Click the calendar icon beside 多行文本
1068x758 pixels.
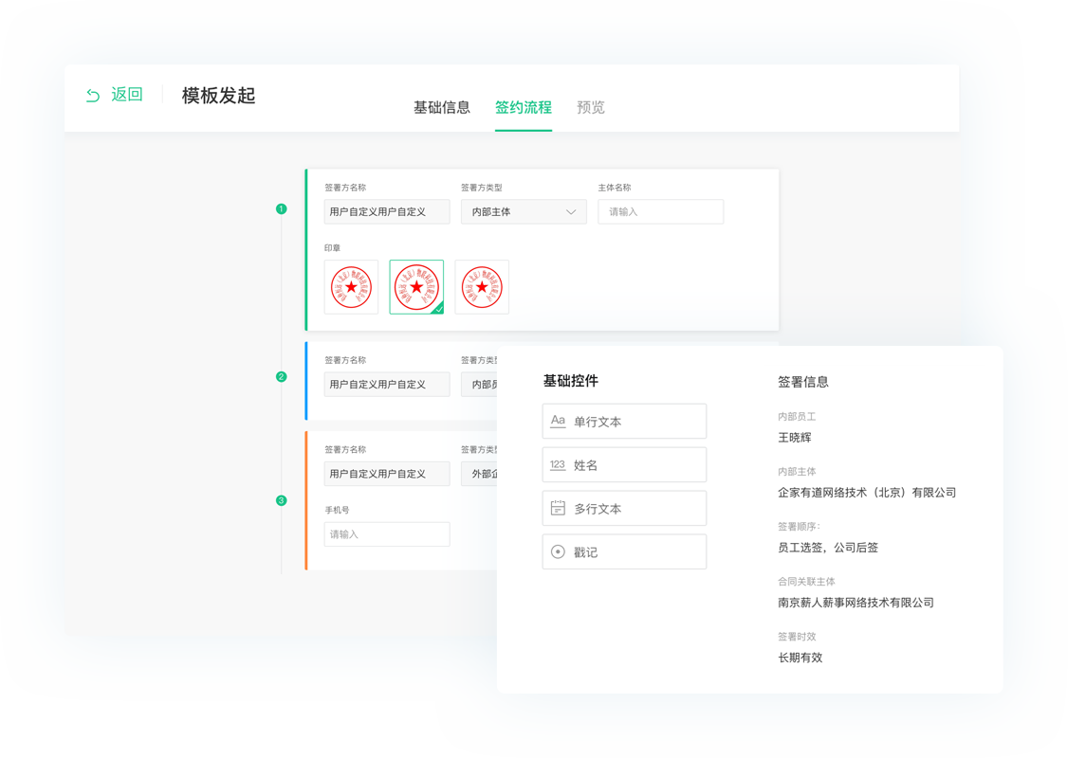[558, 509]
